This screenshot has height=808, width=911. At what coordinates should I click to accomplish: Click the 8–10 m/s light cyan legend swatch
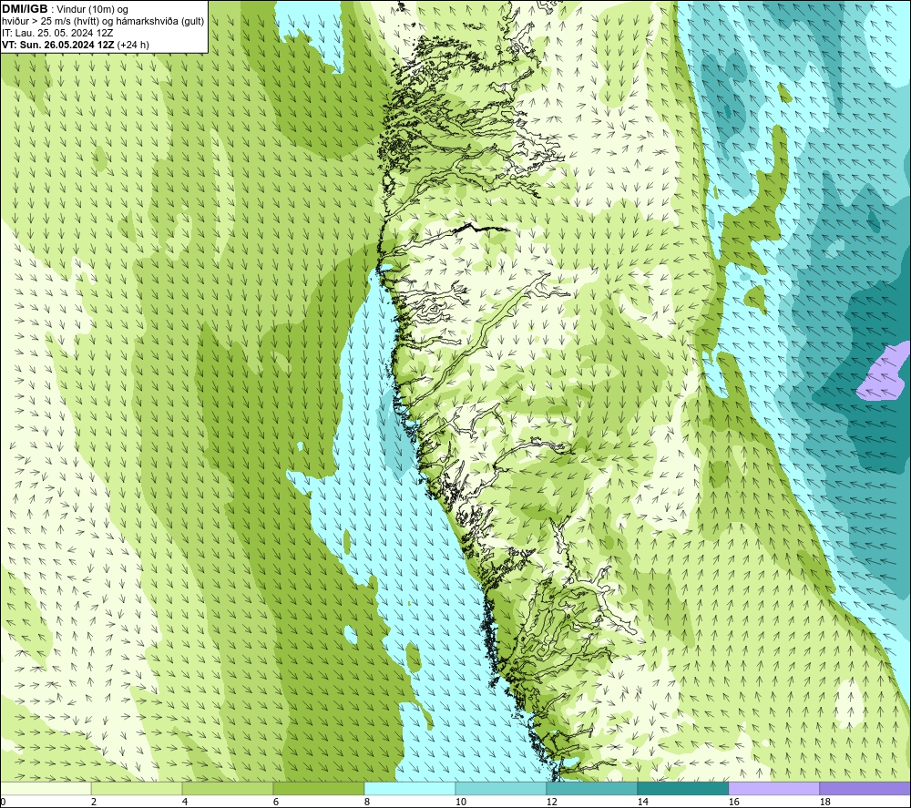410,788
